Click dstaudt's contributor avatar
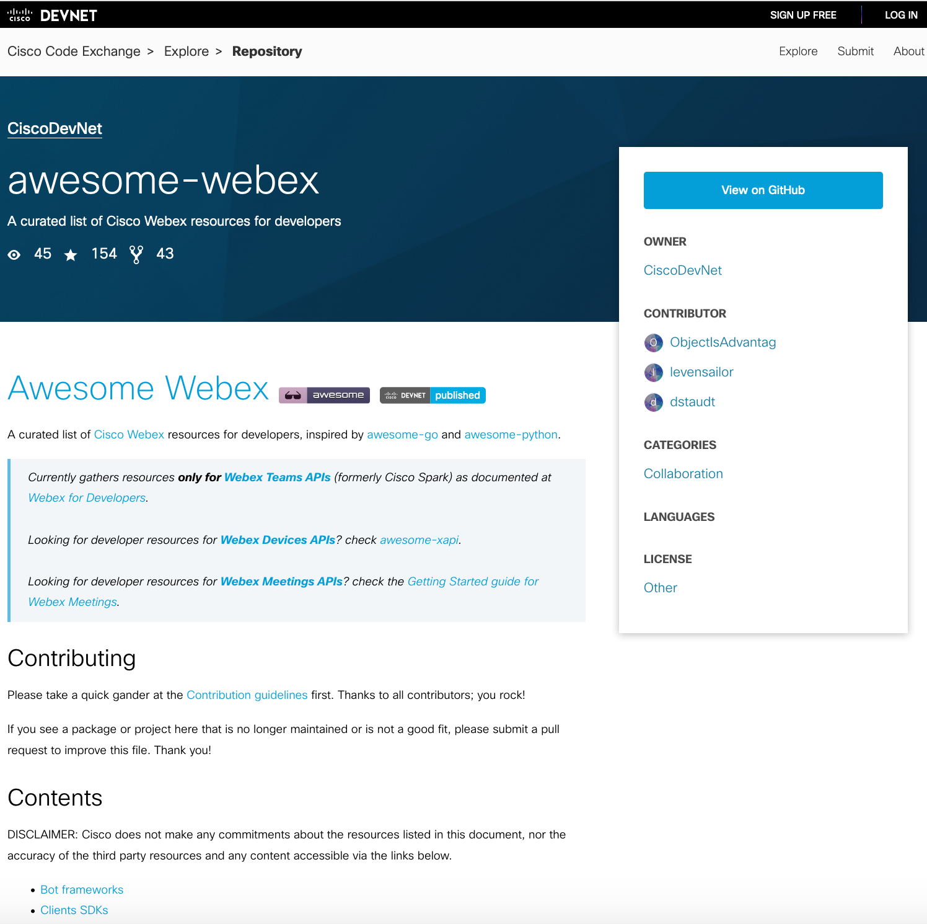927x924 pixels. click(x=653, y=402)
